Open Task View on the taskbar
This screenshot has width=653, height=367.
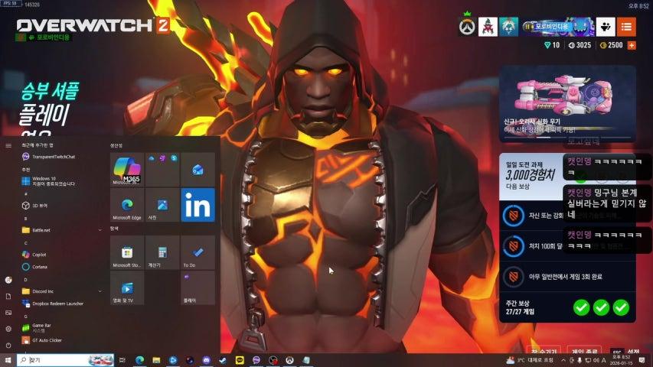(x=122, y=360)
